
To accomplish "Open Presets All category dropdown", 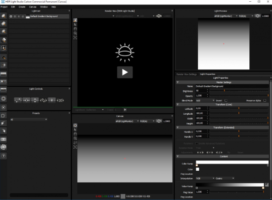I will tap(28, 120).
